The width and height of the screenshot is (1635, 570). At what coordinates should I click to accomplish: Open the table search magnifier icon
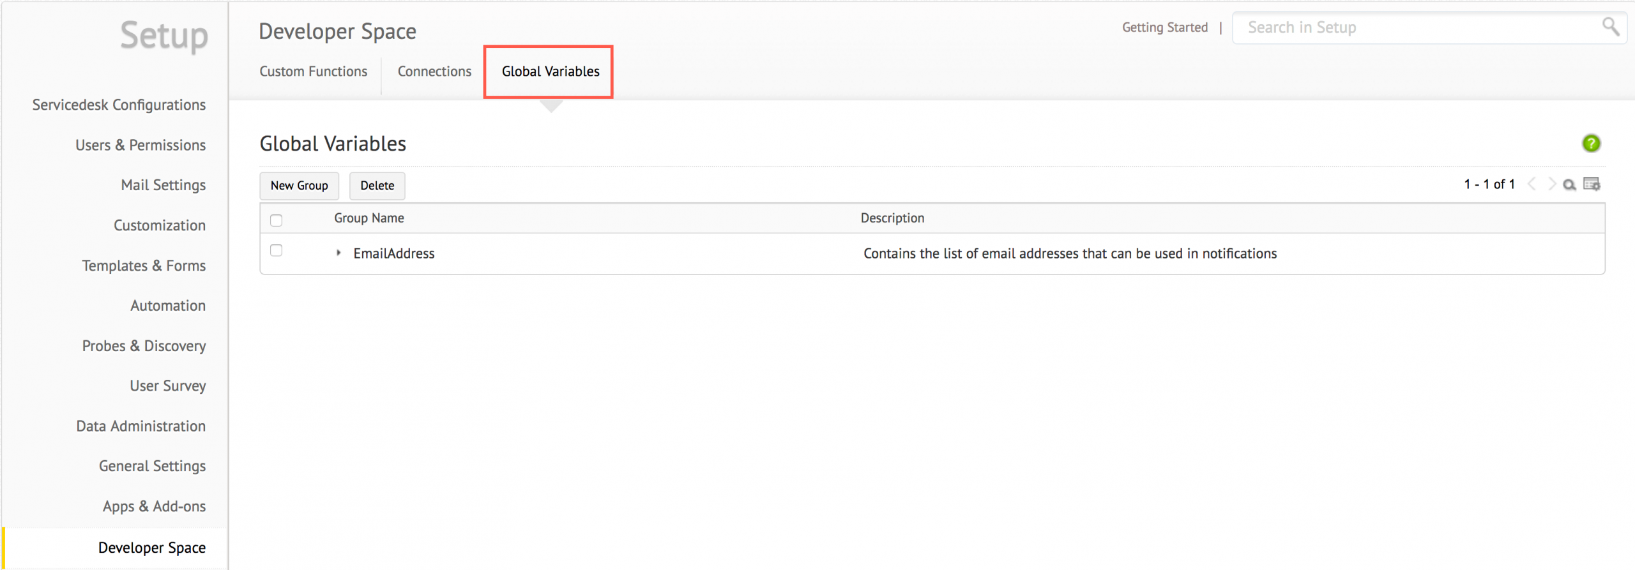click(1569, 185)
